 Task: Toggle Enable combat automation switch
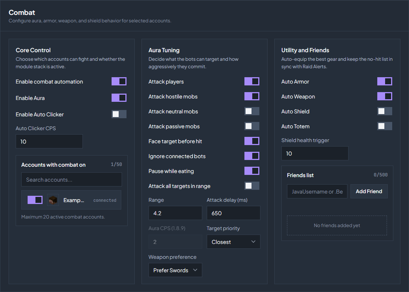119,81
